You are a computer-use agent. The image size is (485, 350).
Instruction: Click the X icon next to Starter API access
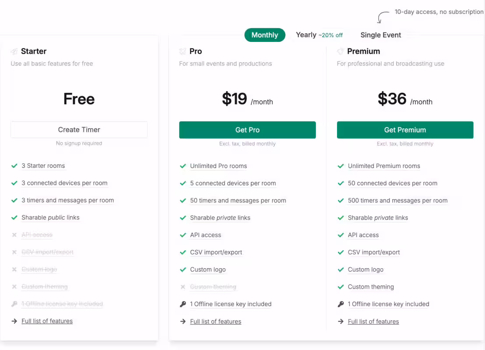[x=14, y=235]
